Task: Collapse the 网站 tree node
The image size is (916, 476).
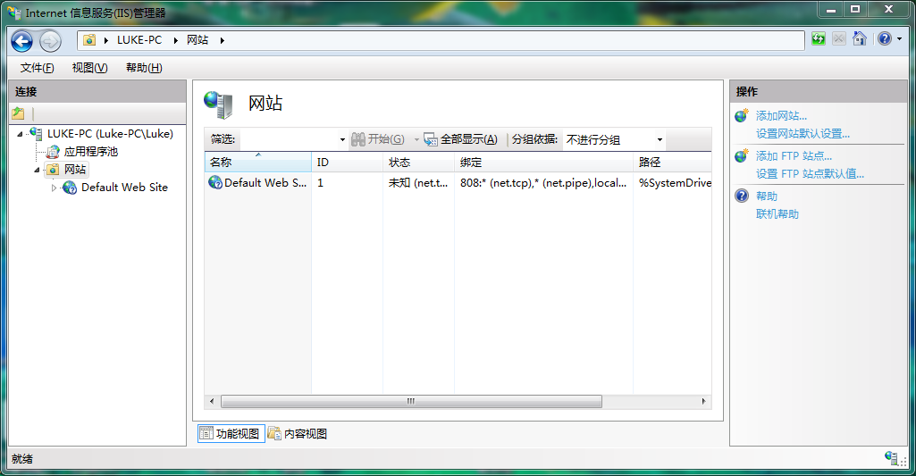Action: pos(37,170)
